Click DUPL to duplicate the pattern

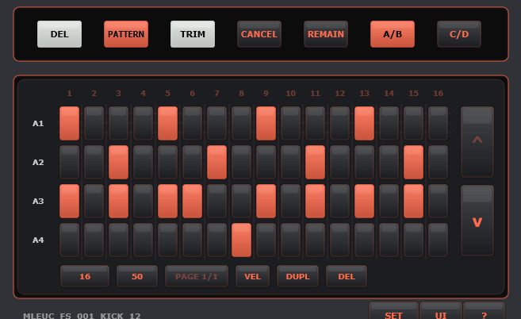298,276
